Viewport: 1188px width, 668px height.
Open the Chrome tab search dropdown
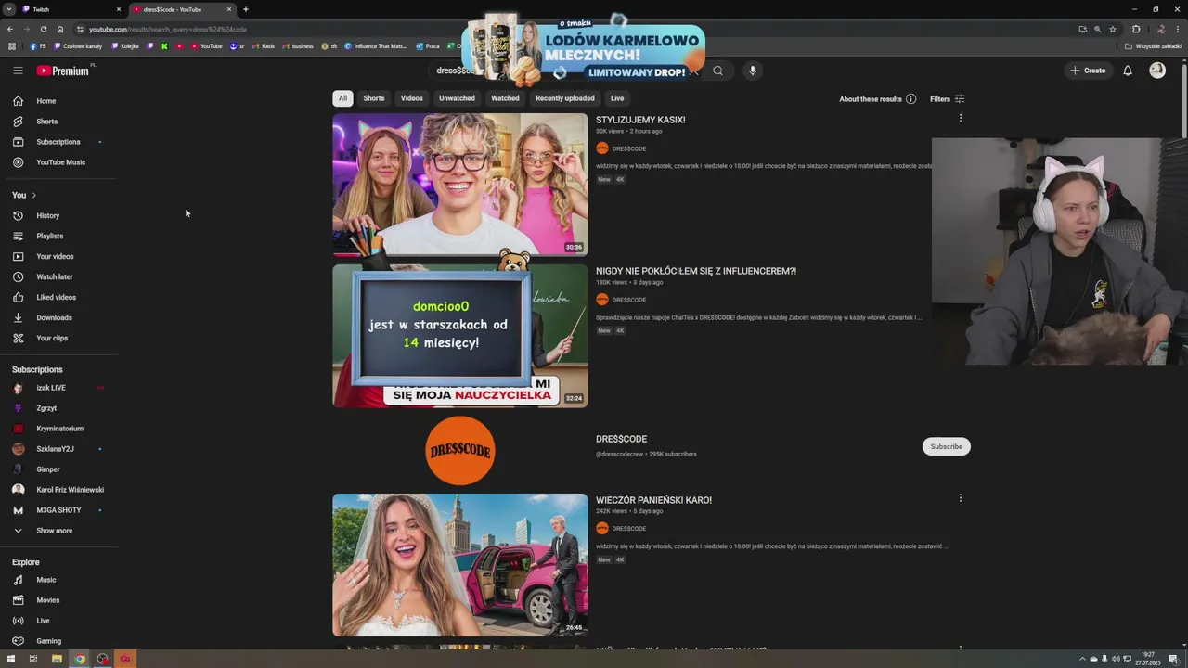[9, 9]
